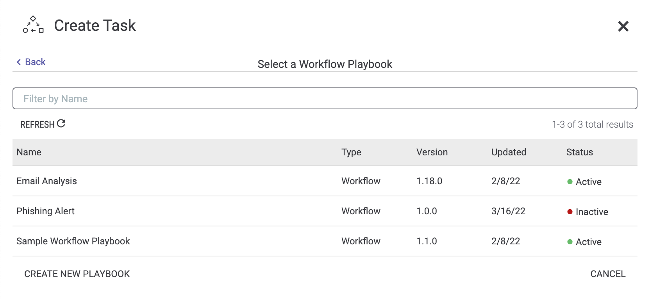Click the 1-3 of 3 total results text

(593, 125)
